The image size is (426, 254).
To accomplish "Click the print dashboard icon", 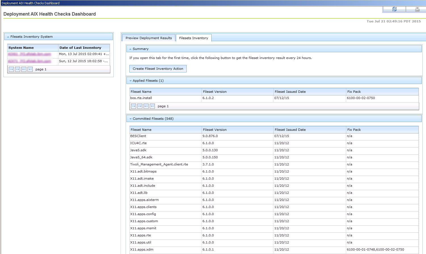I will point(417,9).
